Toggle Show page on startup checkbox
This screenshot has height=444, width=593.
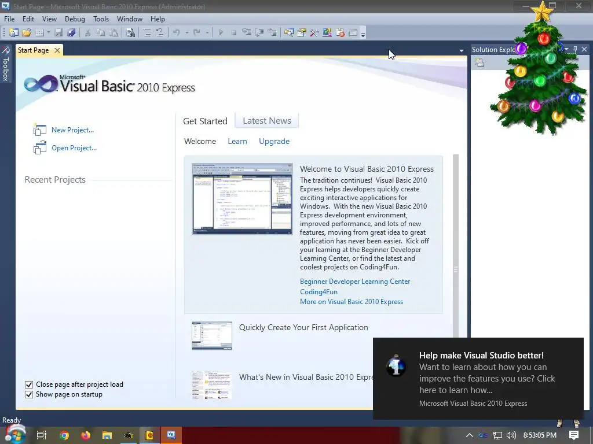(x=29, y=394)
